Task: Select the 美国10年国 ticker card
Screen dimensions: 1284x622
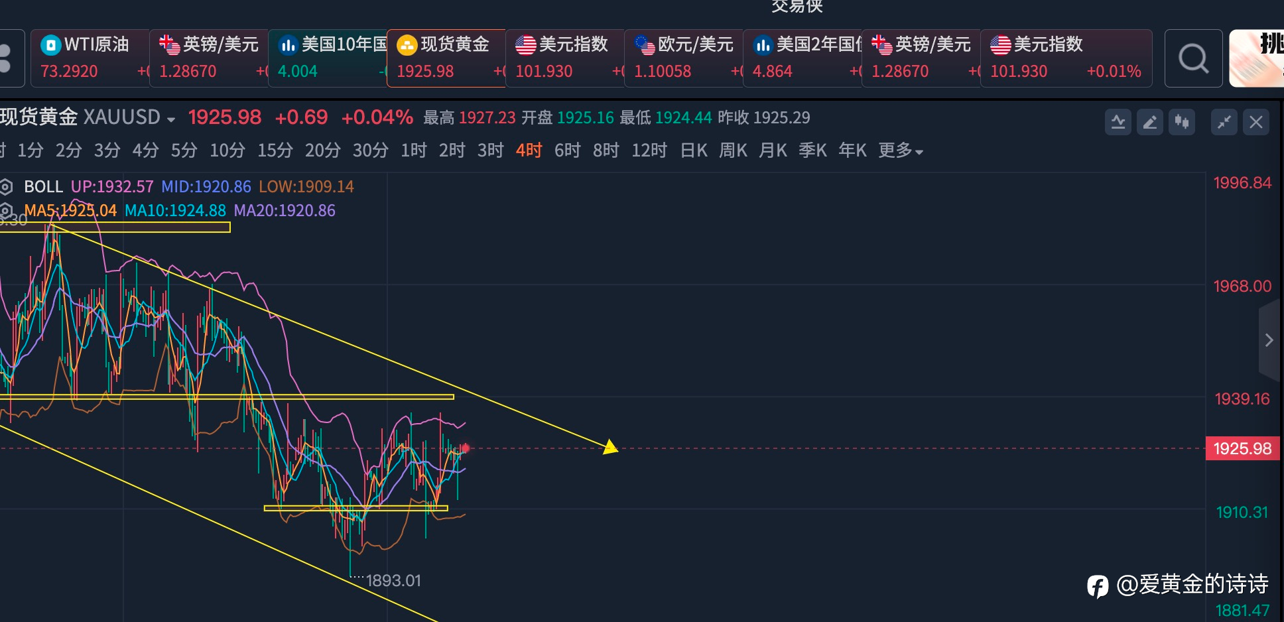Action: [327, 58]
